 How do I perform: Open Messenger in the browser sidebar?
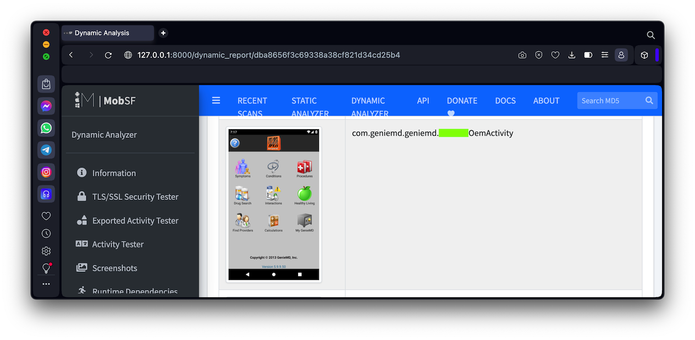46,106
